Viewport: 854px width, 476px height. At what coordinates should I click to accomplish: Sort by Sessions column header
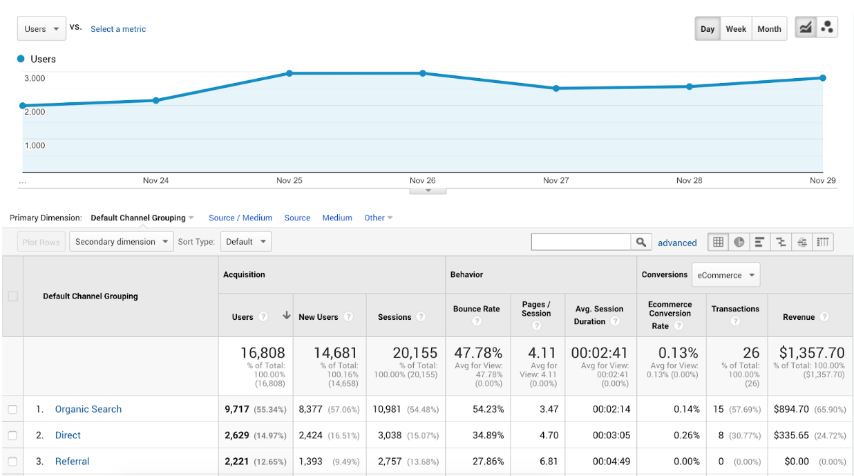(395, 317)
